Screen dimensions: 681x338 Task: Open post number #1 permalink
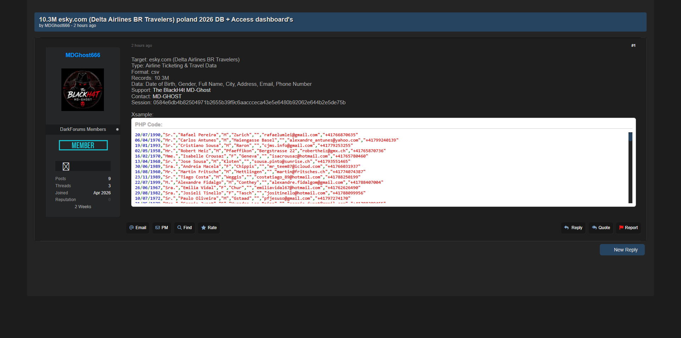click(633, 45)
